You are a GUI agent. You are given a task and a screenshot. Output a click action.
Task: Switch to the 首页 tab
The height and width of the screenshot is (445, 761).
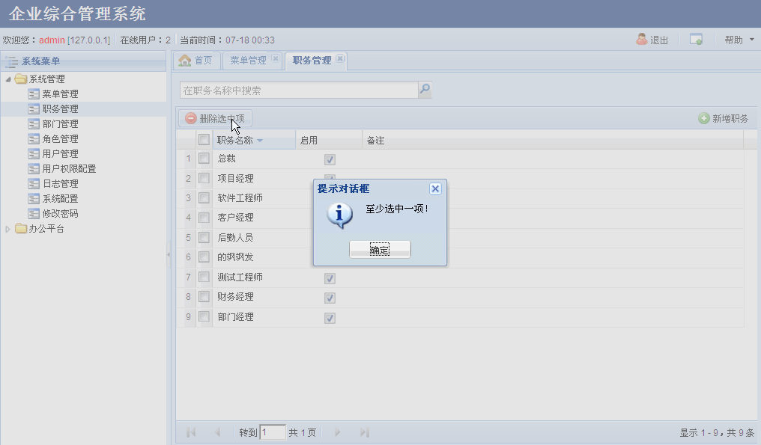pos(196,61)
